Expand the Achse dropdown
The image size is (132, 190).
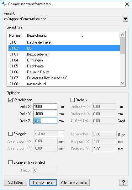click(x=50, y=134)
